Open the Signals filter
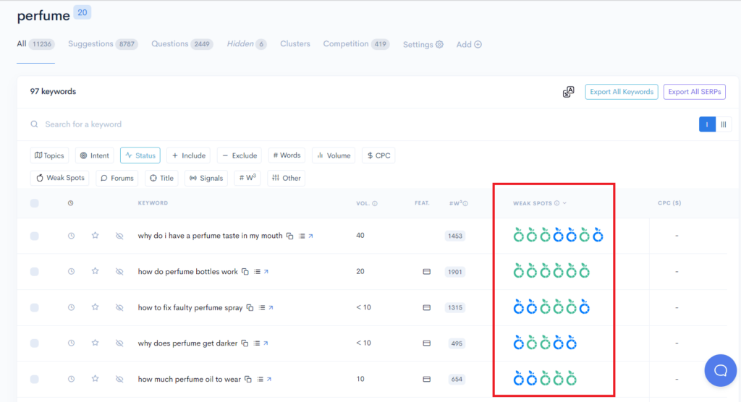Image resolution: width=741 pixels, height=402 pixels. 206,178
